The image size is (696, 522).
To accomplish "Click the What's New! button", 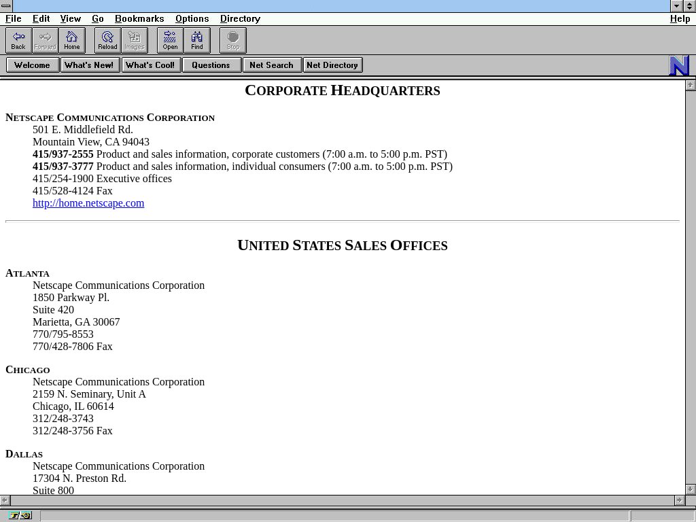I will [90, 65].
